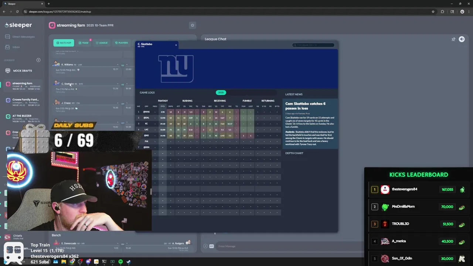
Task: Click TROUBL3D on Kicks leaderboard
Action: (x=418, y=224)
